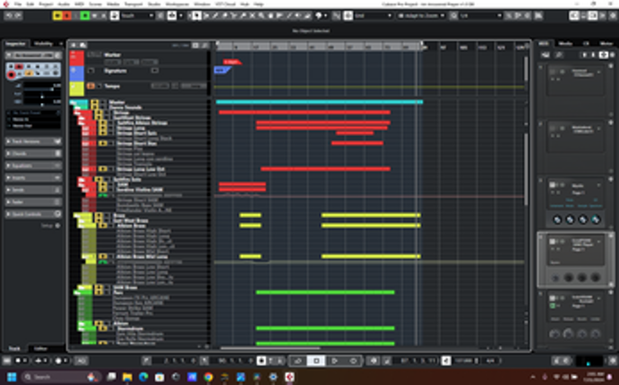Open the Windows Start menu
This screenshot has width=619, height=385.
pos(12,377)
